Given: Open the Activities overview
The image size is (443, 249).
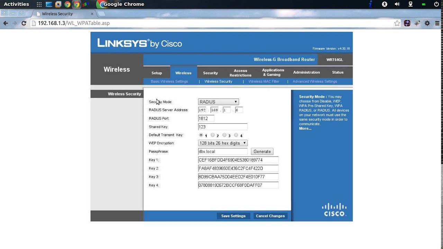Looking at the screenshot, I should [x=16, y=4].
